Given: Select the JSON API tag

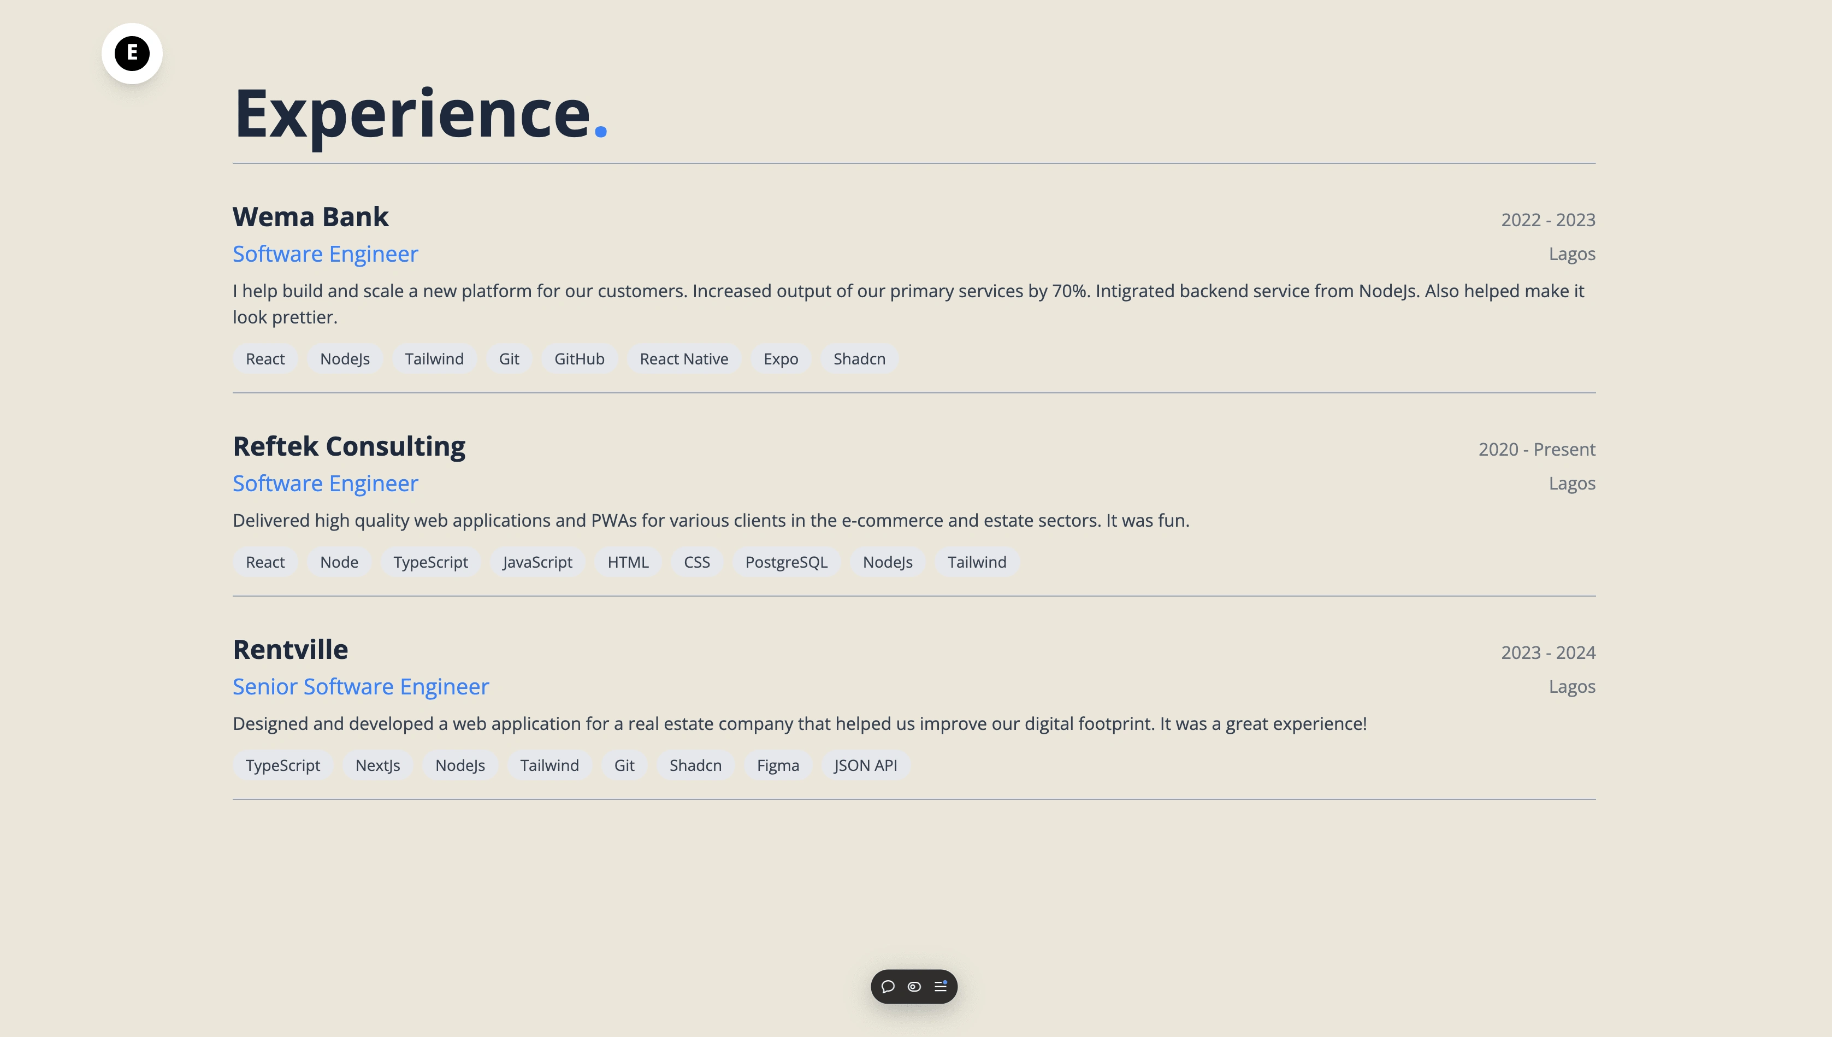Looking at the screenshot, I should click(865, 765).
